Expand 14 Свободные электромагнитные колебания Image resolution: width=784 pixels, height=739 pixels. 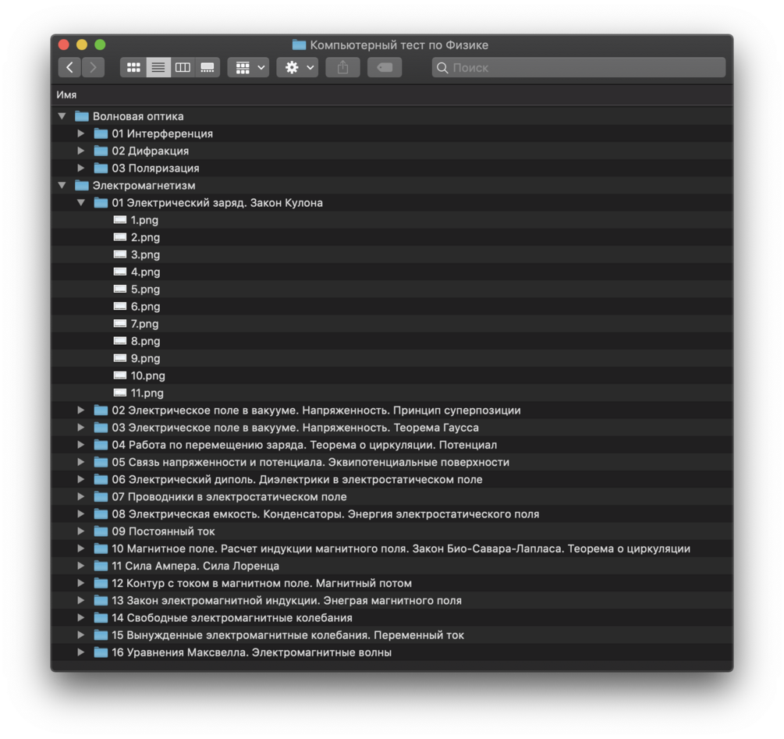click(80, 617)
